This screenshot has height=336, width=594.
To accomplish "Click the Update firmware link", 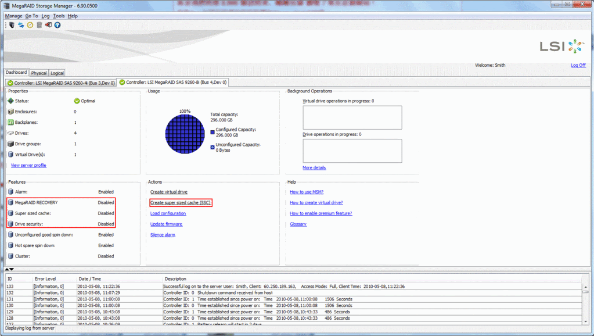I will 166,224.
